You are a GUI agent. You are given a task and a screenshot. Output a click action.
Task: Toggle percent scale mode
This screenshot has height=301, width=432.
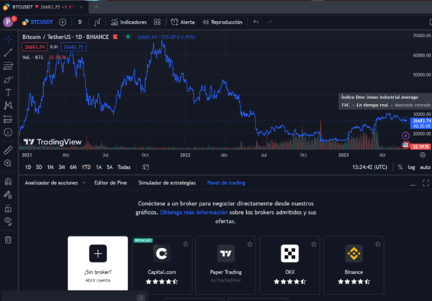tap(400, 167)
